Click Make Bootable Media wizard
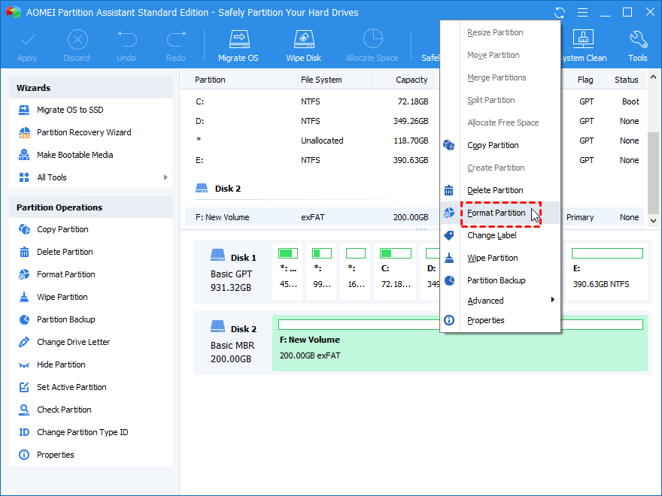 [x=74, y=155]
